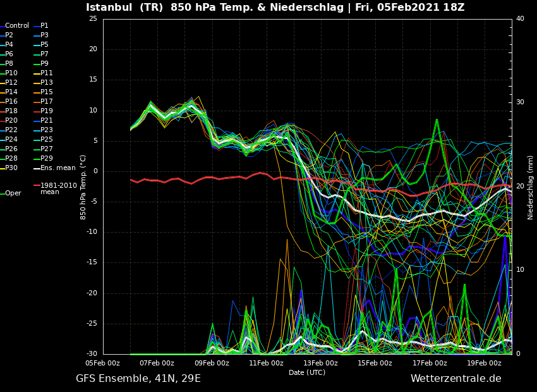Select the 'P5' legend entry
This screenshot has height=392, width=537.
41,44
